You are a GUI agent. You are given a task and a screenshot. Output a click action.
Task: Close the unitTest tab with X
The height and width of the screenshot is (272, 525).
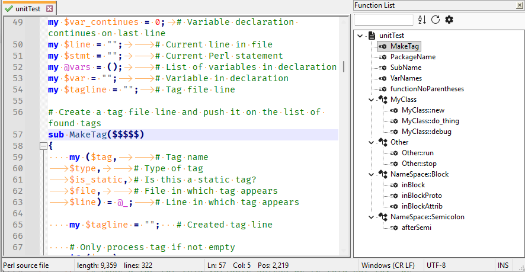coord(50,8)
